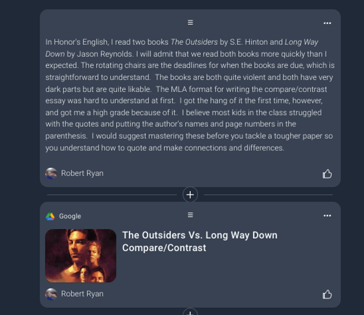Like Robert Ryan's Honor's English reflection post
The image size is (364, 315).
327,174
